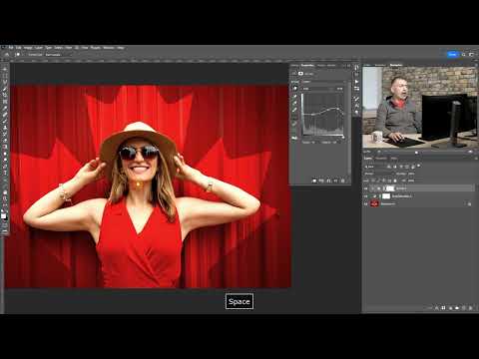Toggle filter for pixel layers
This screenshot has height=359, width=479.
(389, 167)
